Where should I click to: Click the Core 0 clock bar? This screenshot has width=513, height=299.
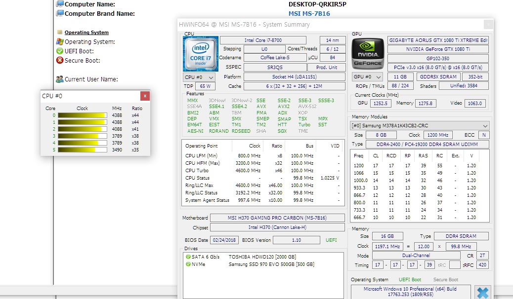coord(81,114)
